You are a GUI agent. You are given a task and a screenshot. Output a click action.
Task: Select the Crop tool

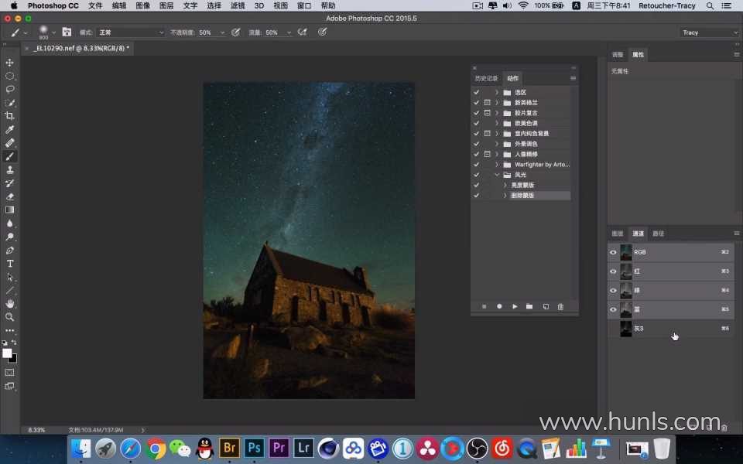[x=9, y=116]
